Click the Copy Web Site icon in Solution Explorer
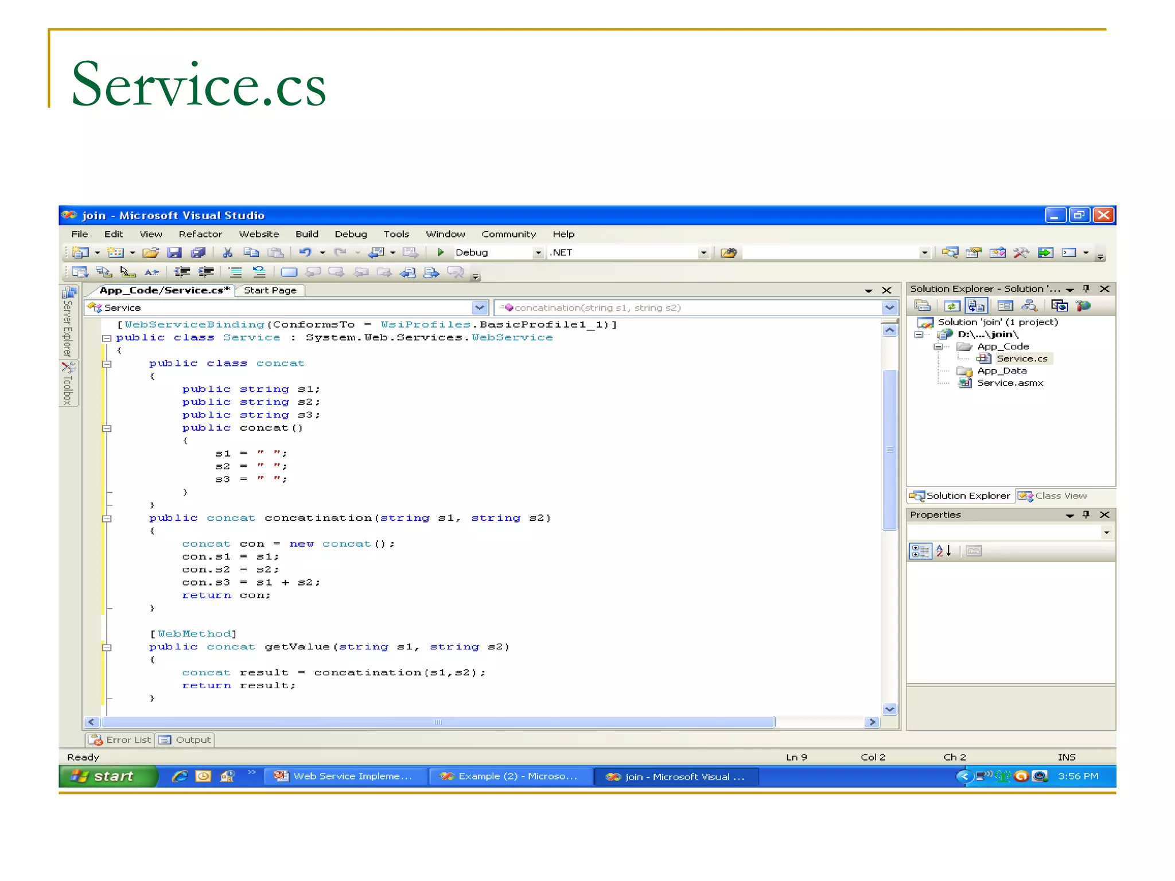The image size is (1175, 881). 1059,306
